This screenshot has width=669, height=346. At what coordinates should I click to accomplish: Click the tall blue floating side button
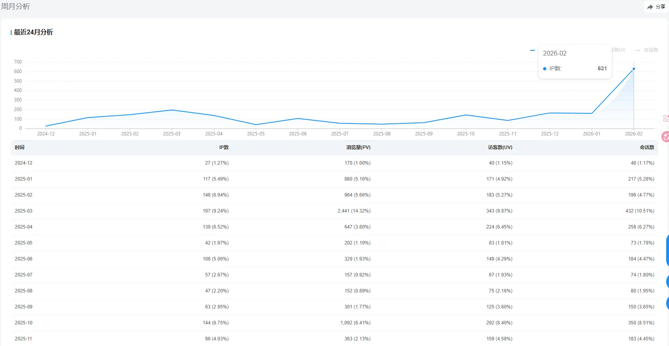(x=667, y=251)
